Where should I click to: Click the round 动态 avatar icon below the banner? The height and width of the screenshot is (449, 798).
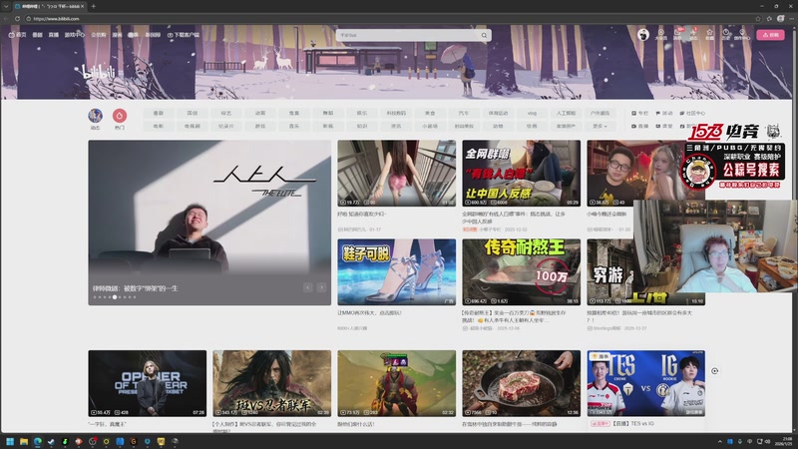(x=95, y=116)
